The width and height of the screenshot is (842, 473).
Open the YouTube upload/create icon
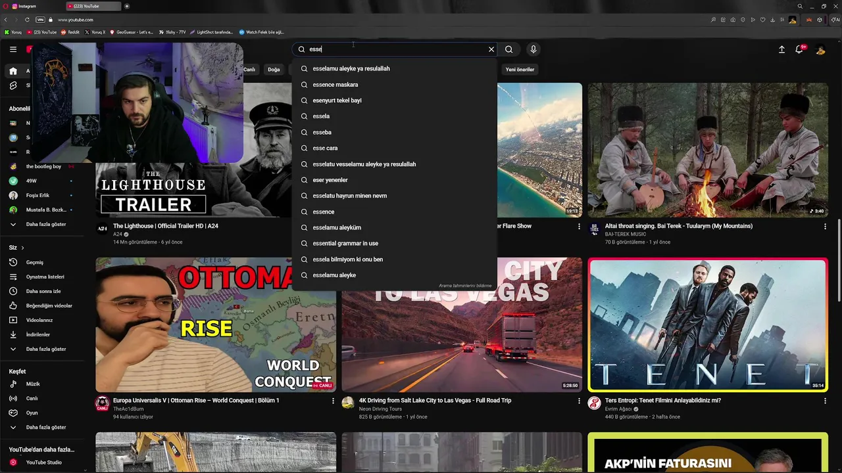[781, 49]
